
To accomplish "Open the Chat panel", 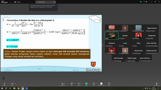I will click(72, 84).
